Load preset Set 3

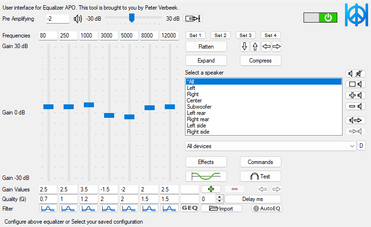245,36
